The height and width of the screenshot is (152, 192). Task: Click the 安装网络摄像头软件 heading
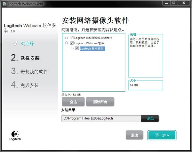point(95,20)
